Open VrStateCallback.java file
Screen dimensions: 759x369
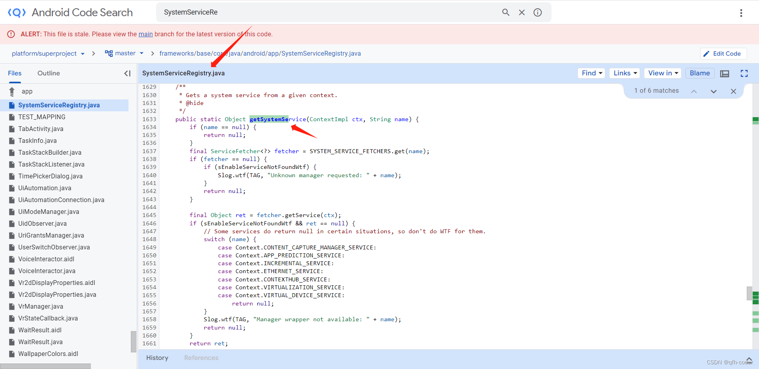coord(48,318)
